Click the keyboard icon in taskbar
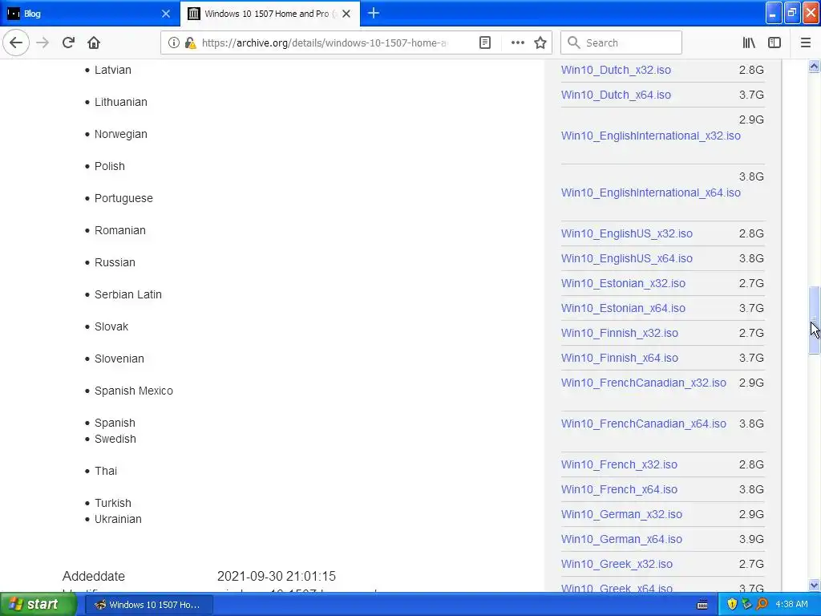The height and width of the screenshot is (616, 821). 702,605
